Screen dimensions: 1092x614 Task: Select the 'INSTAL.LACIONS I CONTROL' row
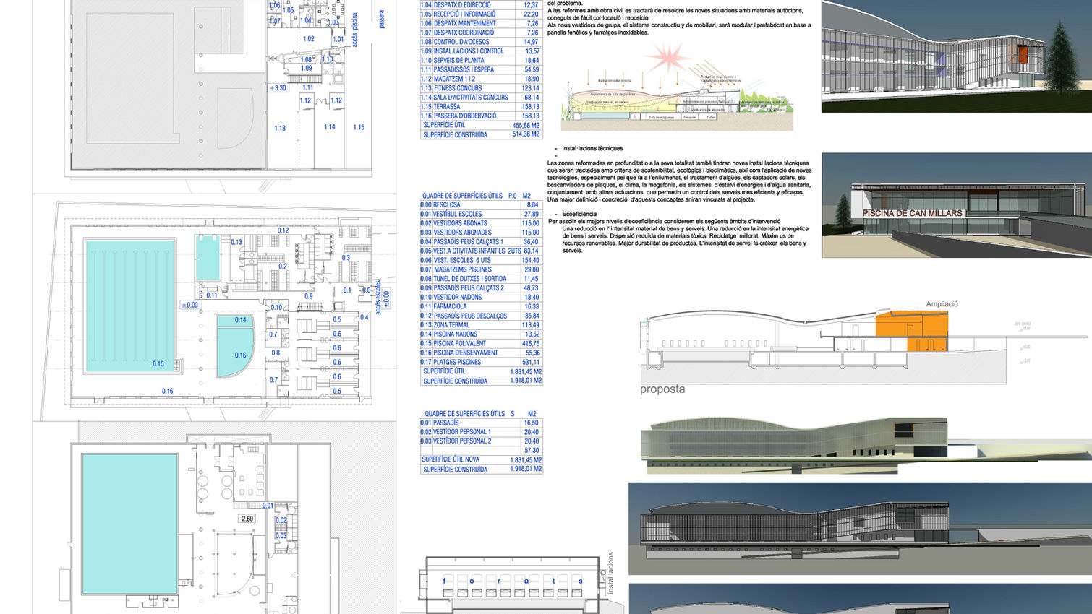click(x=480, y=51)
